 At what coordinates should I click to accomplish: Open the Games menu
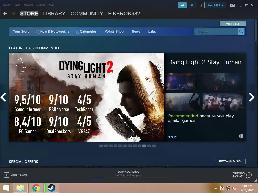point(41,5)
